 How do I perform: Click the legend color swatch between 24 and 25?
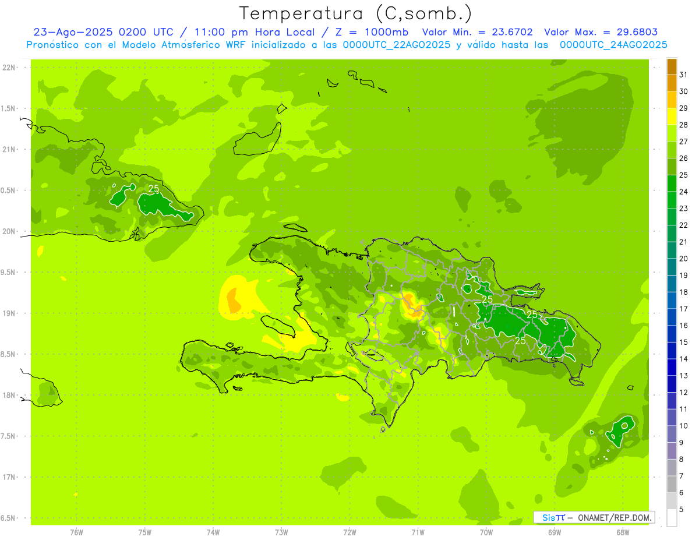tap(672, 183)
